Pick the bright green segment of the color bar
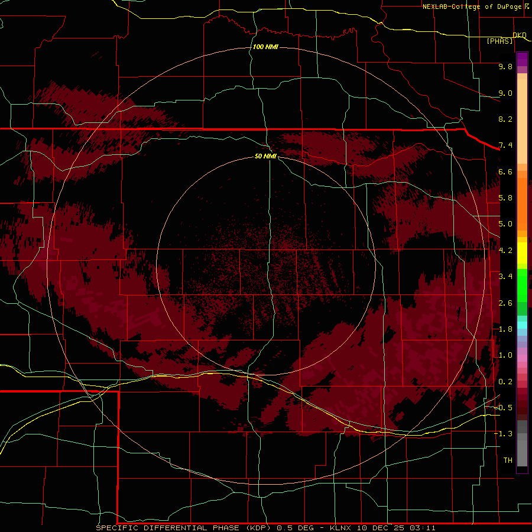This screenshot has width=532, height=532. click(x=522, y=285)
